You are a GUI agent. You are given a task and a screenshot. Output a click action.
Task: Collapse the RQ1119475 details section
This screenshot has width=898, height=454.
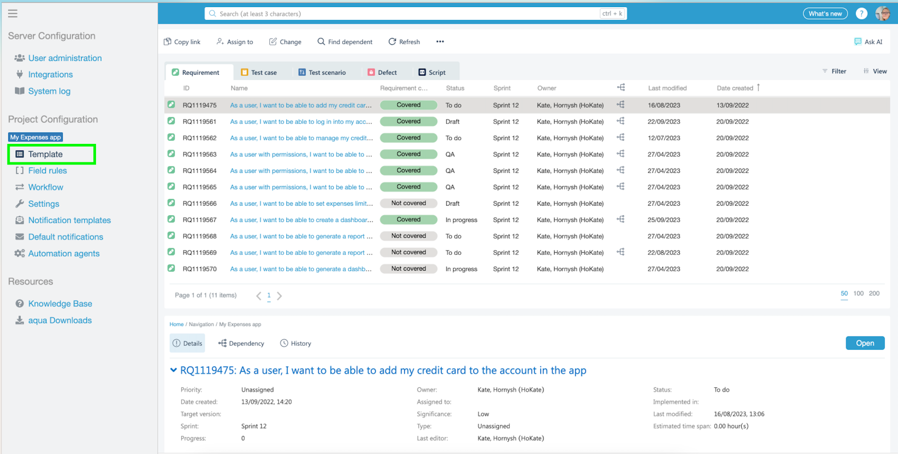[x=174, y=370]
